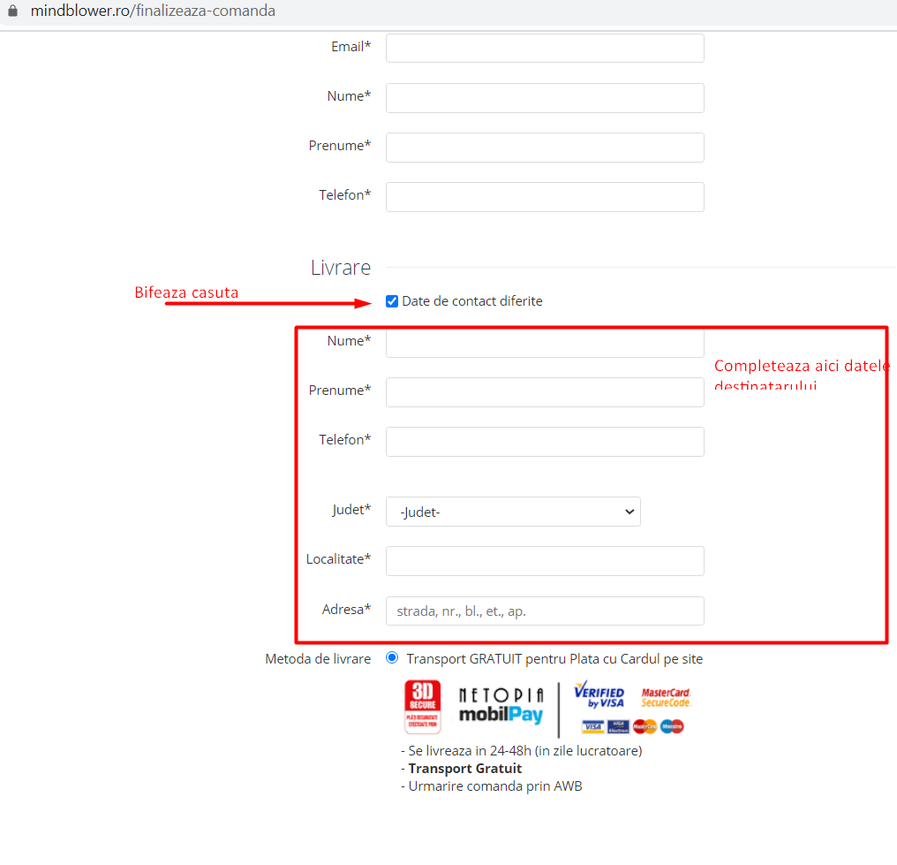Screen dimensions: 897x865
Task: Click the delivery Prenume input field
Action: point(545,392)
